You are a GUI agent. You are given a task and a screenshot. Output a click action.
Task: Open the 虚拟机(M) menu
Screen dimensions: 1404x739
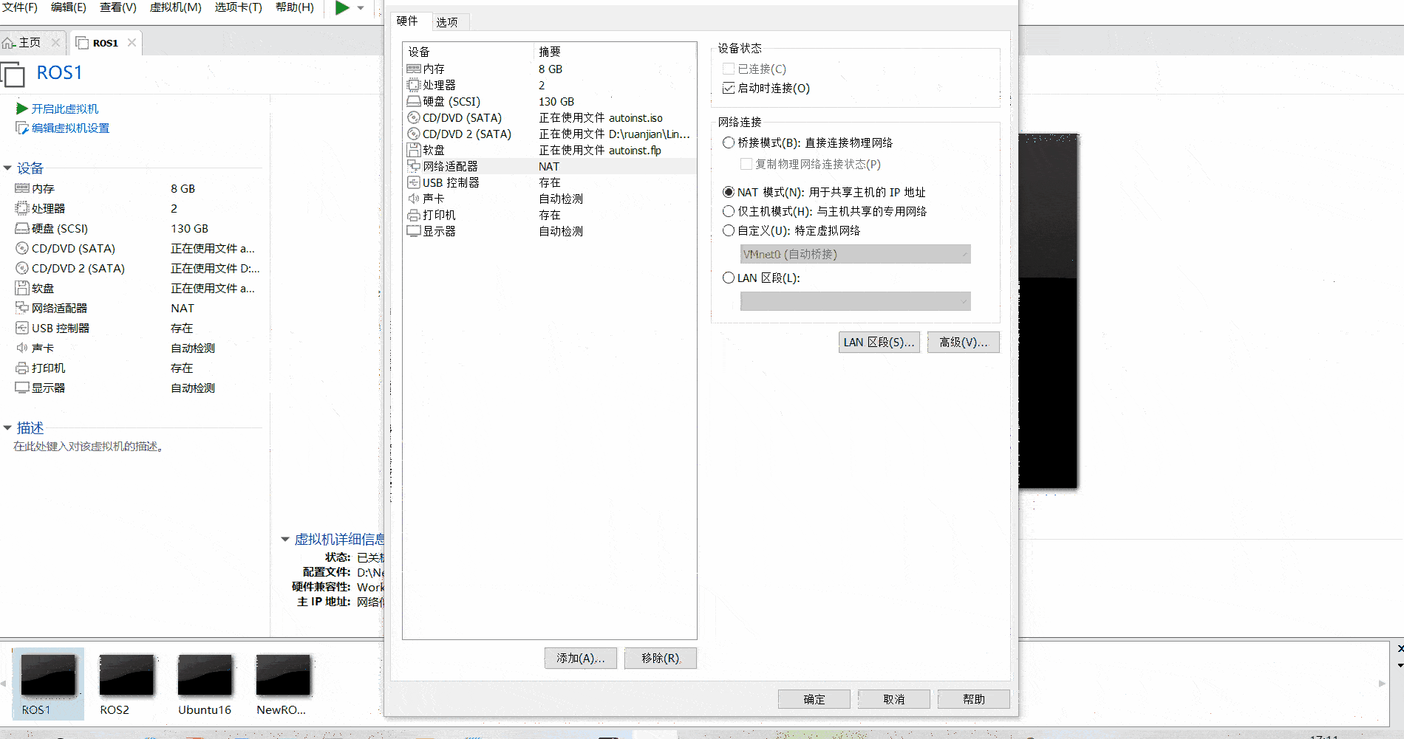point(175,7)
